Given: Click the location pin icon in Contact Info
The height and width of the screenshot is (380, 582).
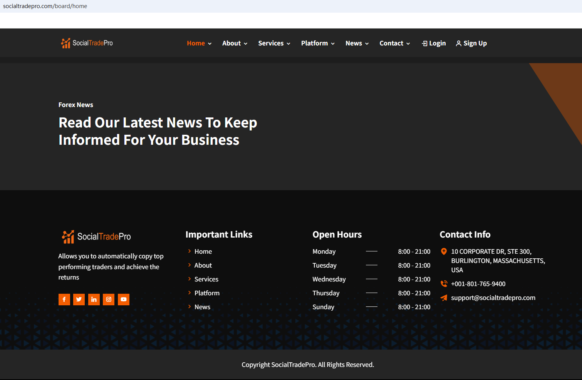Looking at the screenshot, I should pyautogui.click(x=444, y=251).
